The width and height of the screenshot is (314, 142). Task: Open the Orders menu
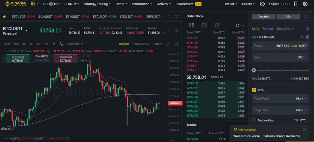pos(248,4)
